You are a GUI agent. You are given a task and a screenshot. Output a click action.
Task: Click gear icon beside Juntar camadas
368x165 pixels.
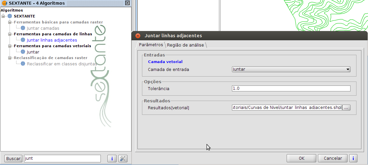[23, 28]
